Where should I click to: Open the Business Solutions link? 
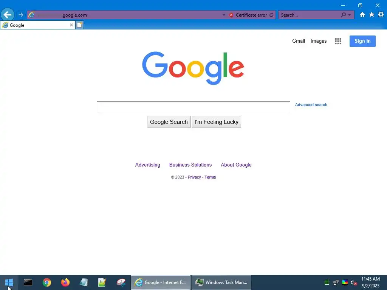tap(190, 165)
